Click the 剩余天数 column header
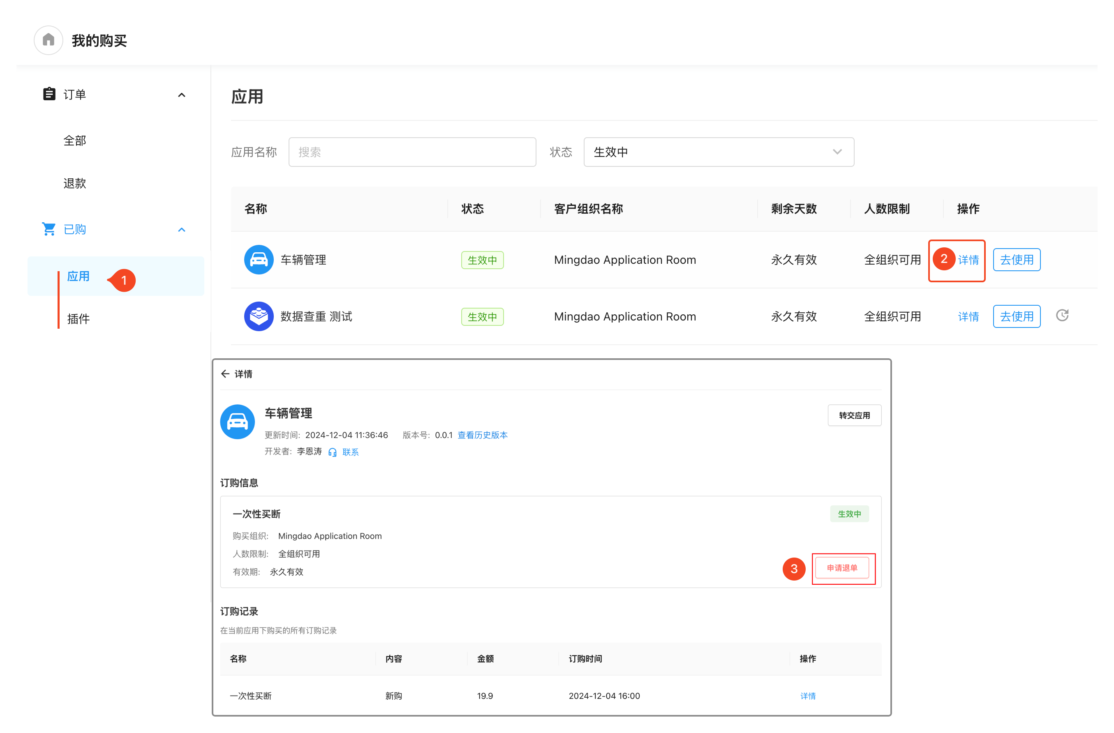 794,209
